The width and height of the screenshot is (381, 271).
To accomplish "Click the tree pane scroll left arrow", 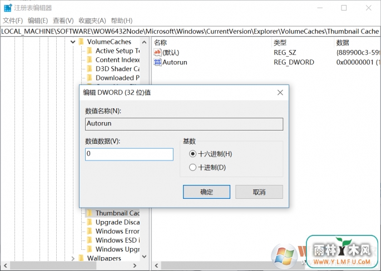I will click(x=6, y=265).
